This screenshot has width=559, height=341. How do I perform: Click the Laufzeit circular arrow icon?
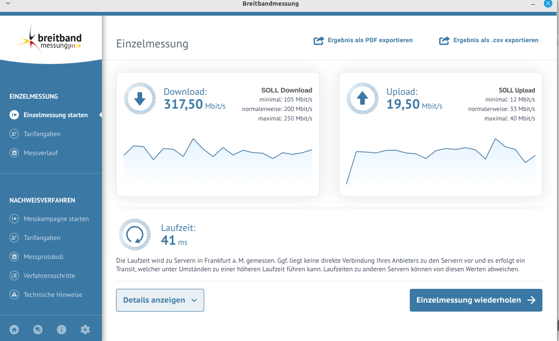tap(135, 234)
